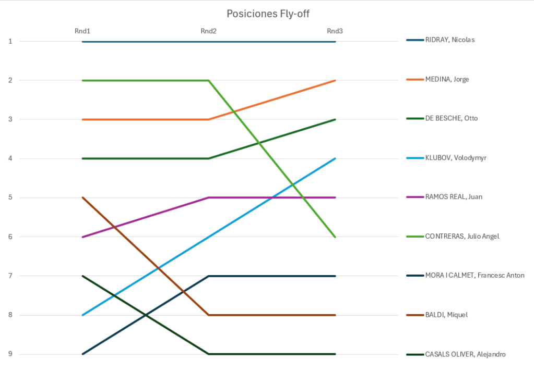Click the light blue KLUBOV legend swatch

(x=414, y=158)
